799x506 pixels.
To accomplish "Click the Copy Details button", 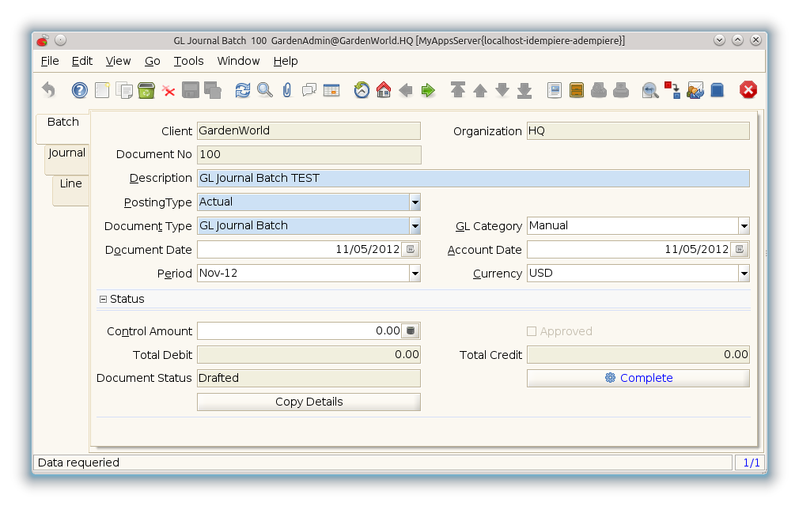I will pyautogui.click(x=309, y=402).
